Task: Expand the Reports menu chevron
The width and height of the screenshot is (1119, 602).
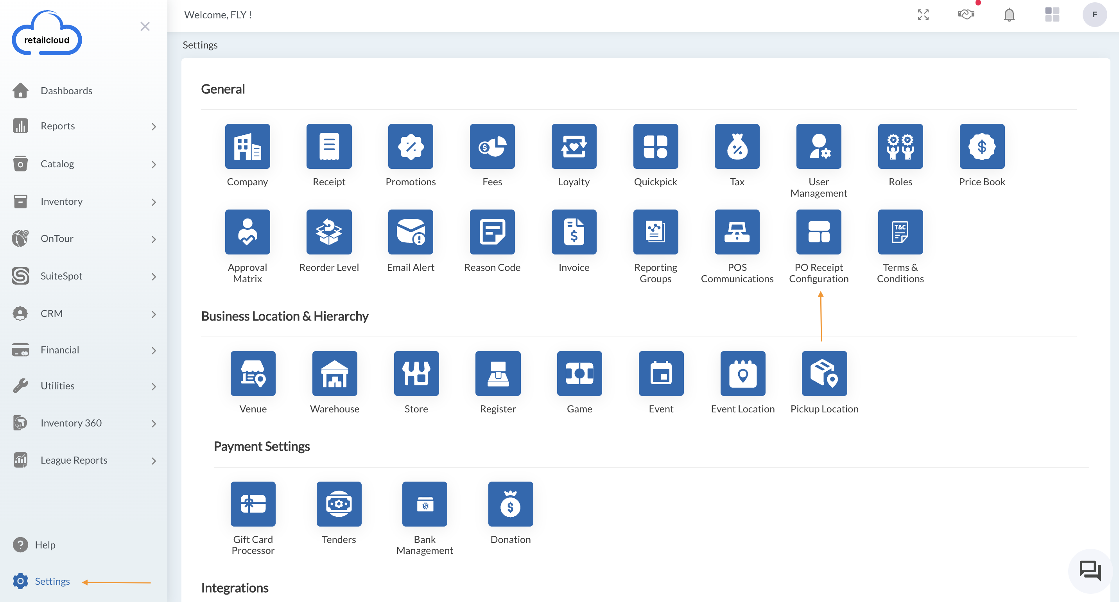Action: (x=153, y=126)
